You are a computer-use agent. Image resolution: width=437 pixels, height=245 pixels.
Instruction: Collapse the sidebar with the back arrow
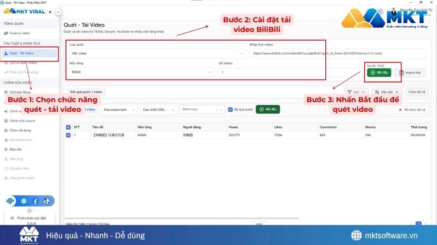(x=58, y=12)
